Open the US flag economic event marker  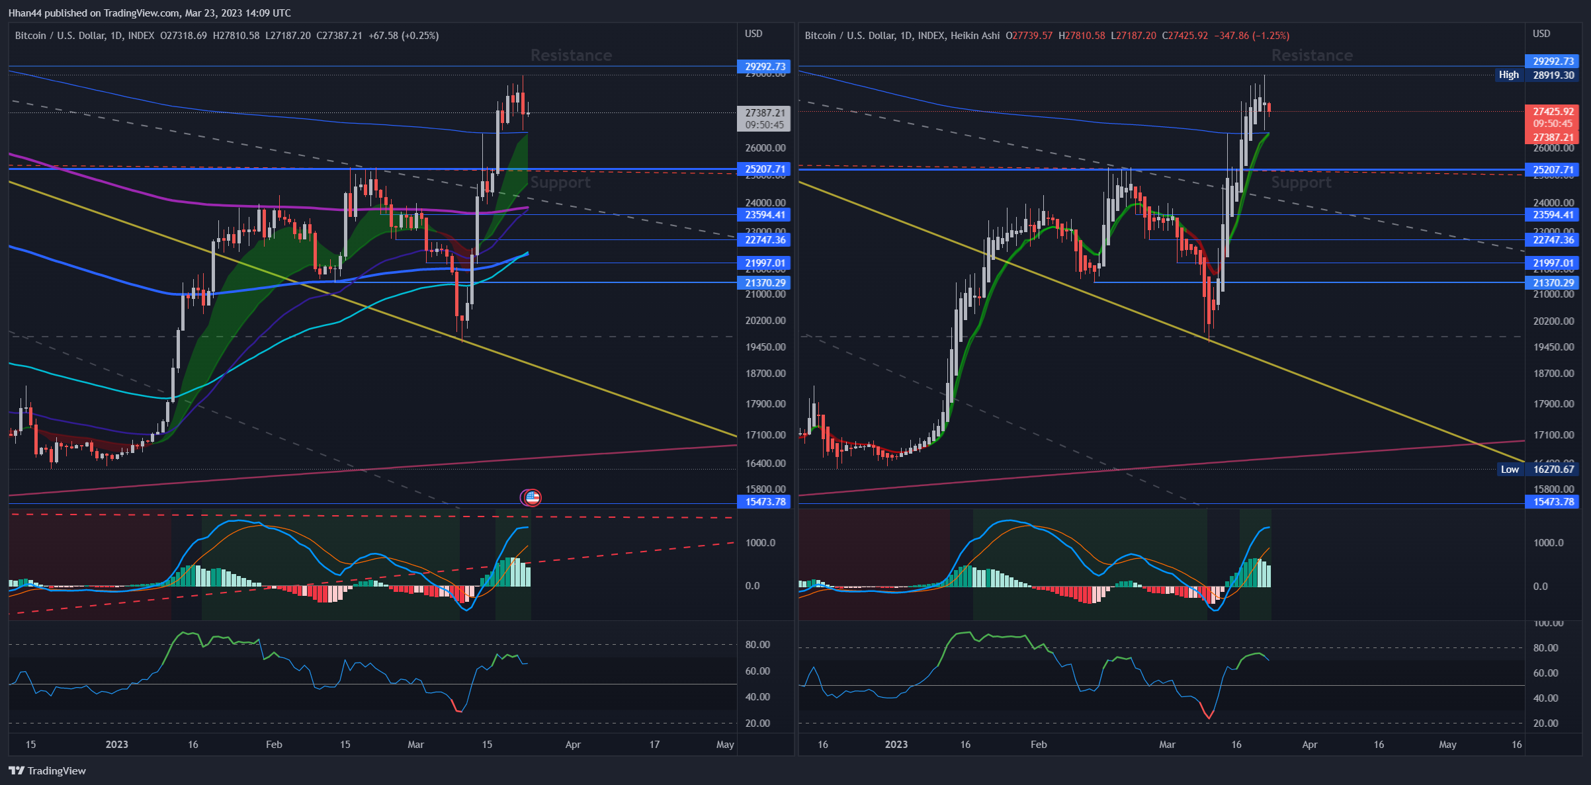coord(533,497)
